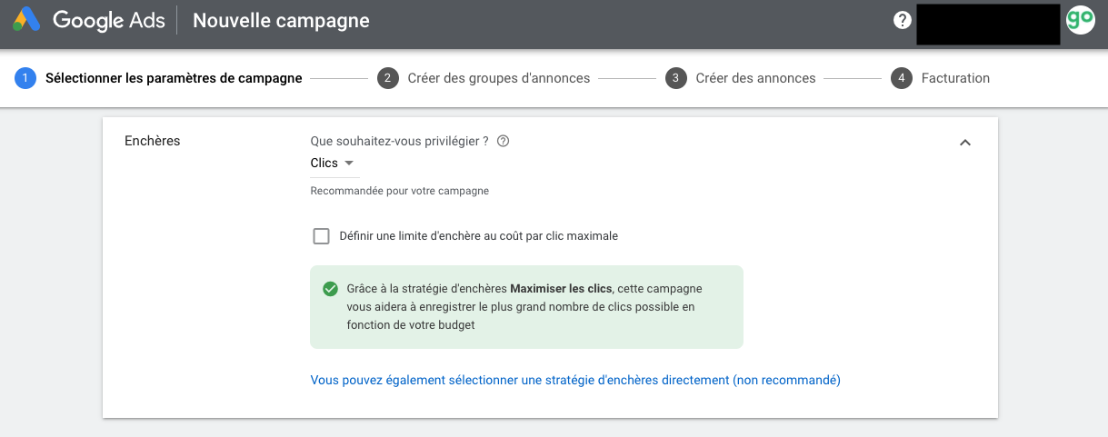
Task: Click the green checkmark icon in info box
Action: 331,289
